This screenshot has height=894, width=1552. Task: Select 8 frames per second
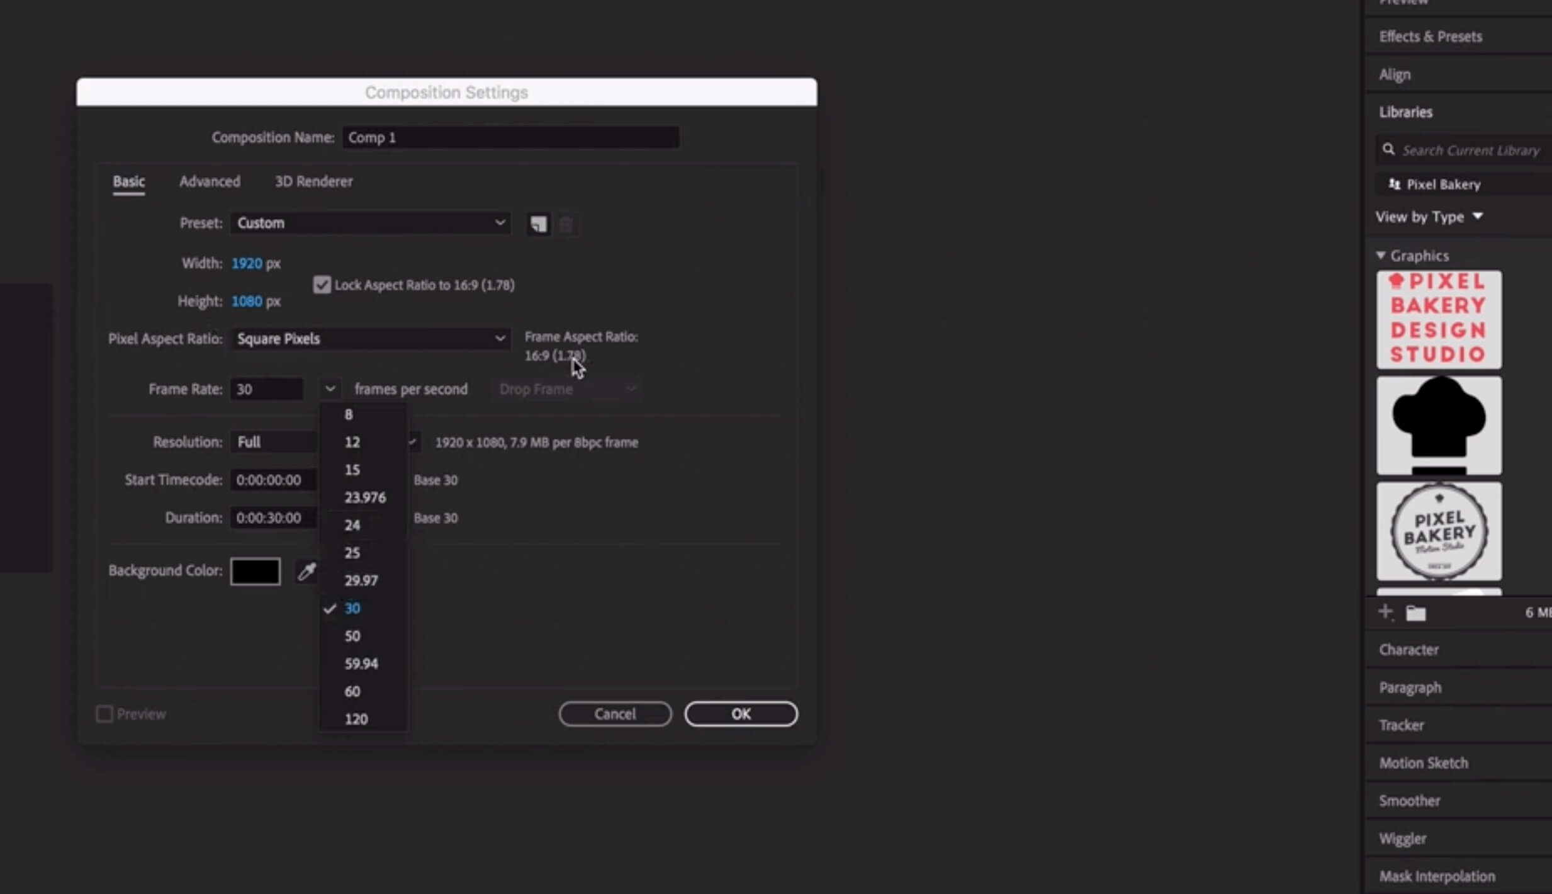tap(363, 414)
